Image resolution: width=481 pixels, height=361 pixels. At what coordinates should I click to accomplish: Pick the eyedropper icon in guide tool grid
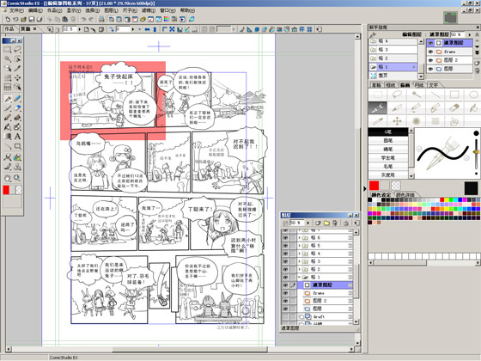coord(378,121)
